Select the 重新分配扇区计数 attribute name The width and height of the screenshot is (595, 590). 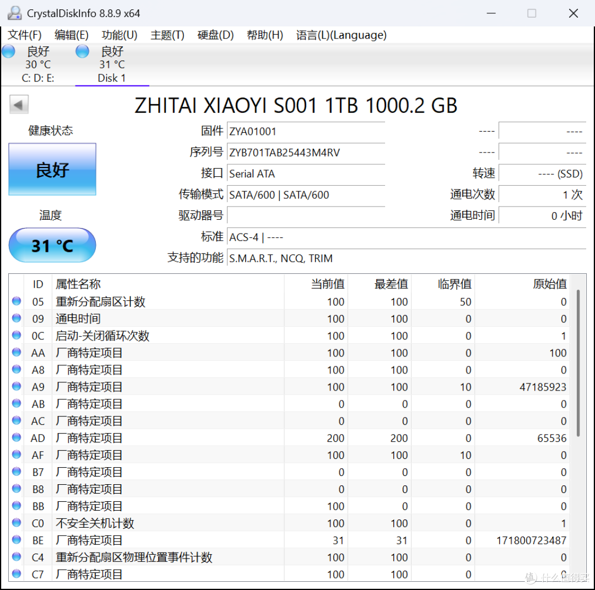101,302
